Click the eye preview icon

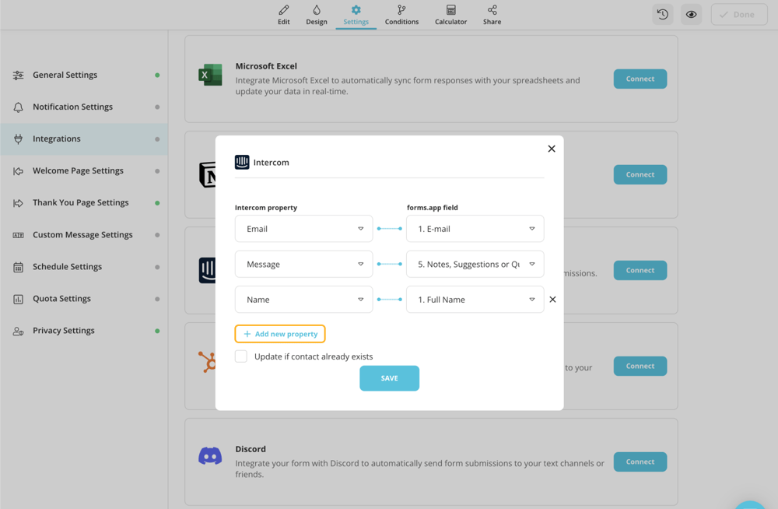(x=691, y=14)
